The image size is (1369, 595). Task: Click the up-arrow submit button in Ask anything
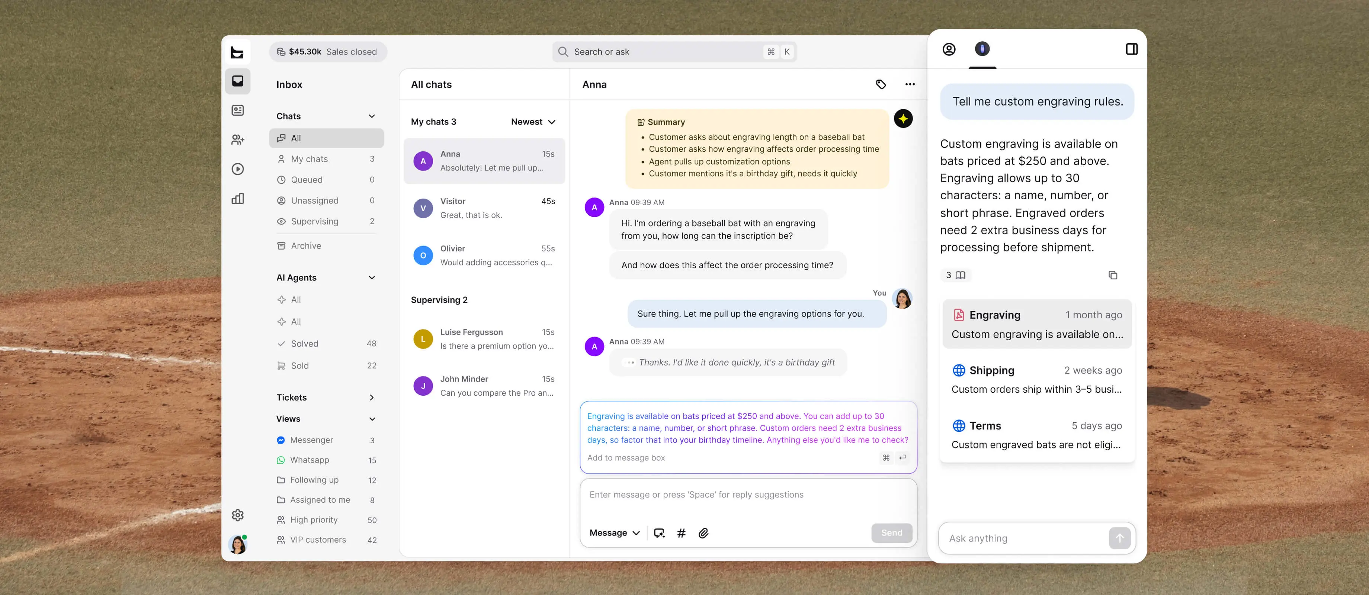1120,538
